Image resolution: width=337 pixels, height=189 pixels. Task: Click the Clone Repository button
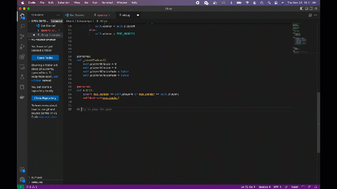click(45, 98)
